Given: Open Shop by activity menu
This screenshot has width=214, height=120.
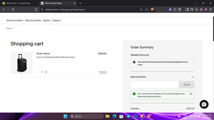Looking at the screenshot, I should pos(33,20).
